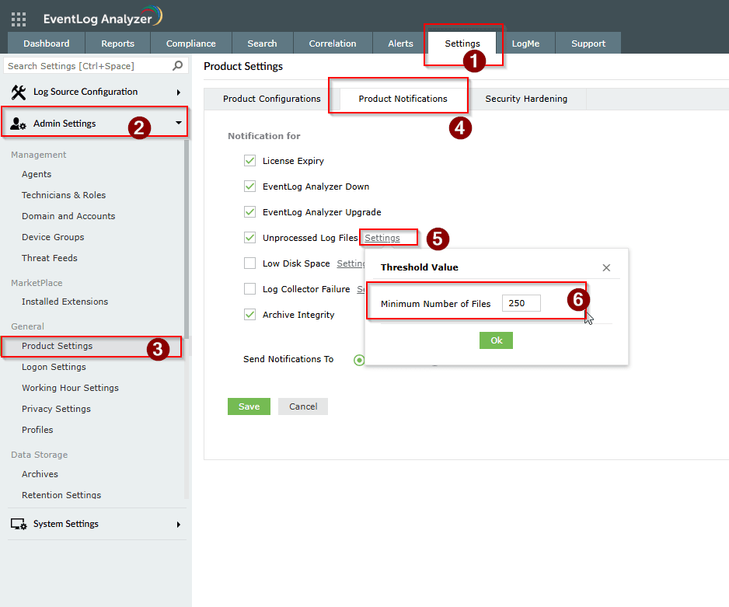
Task: Switch to Compliance tab
Action: pyautogui.click(x=190, y=44)
